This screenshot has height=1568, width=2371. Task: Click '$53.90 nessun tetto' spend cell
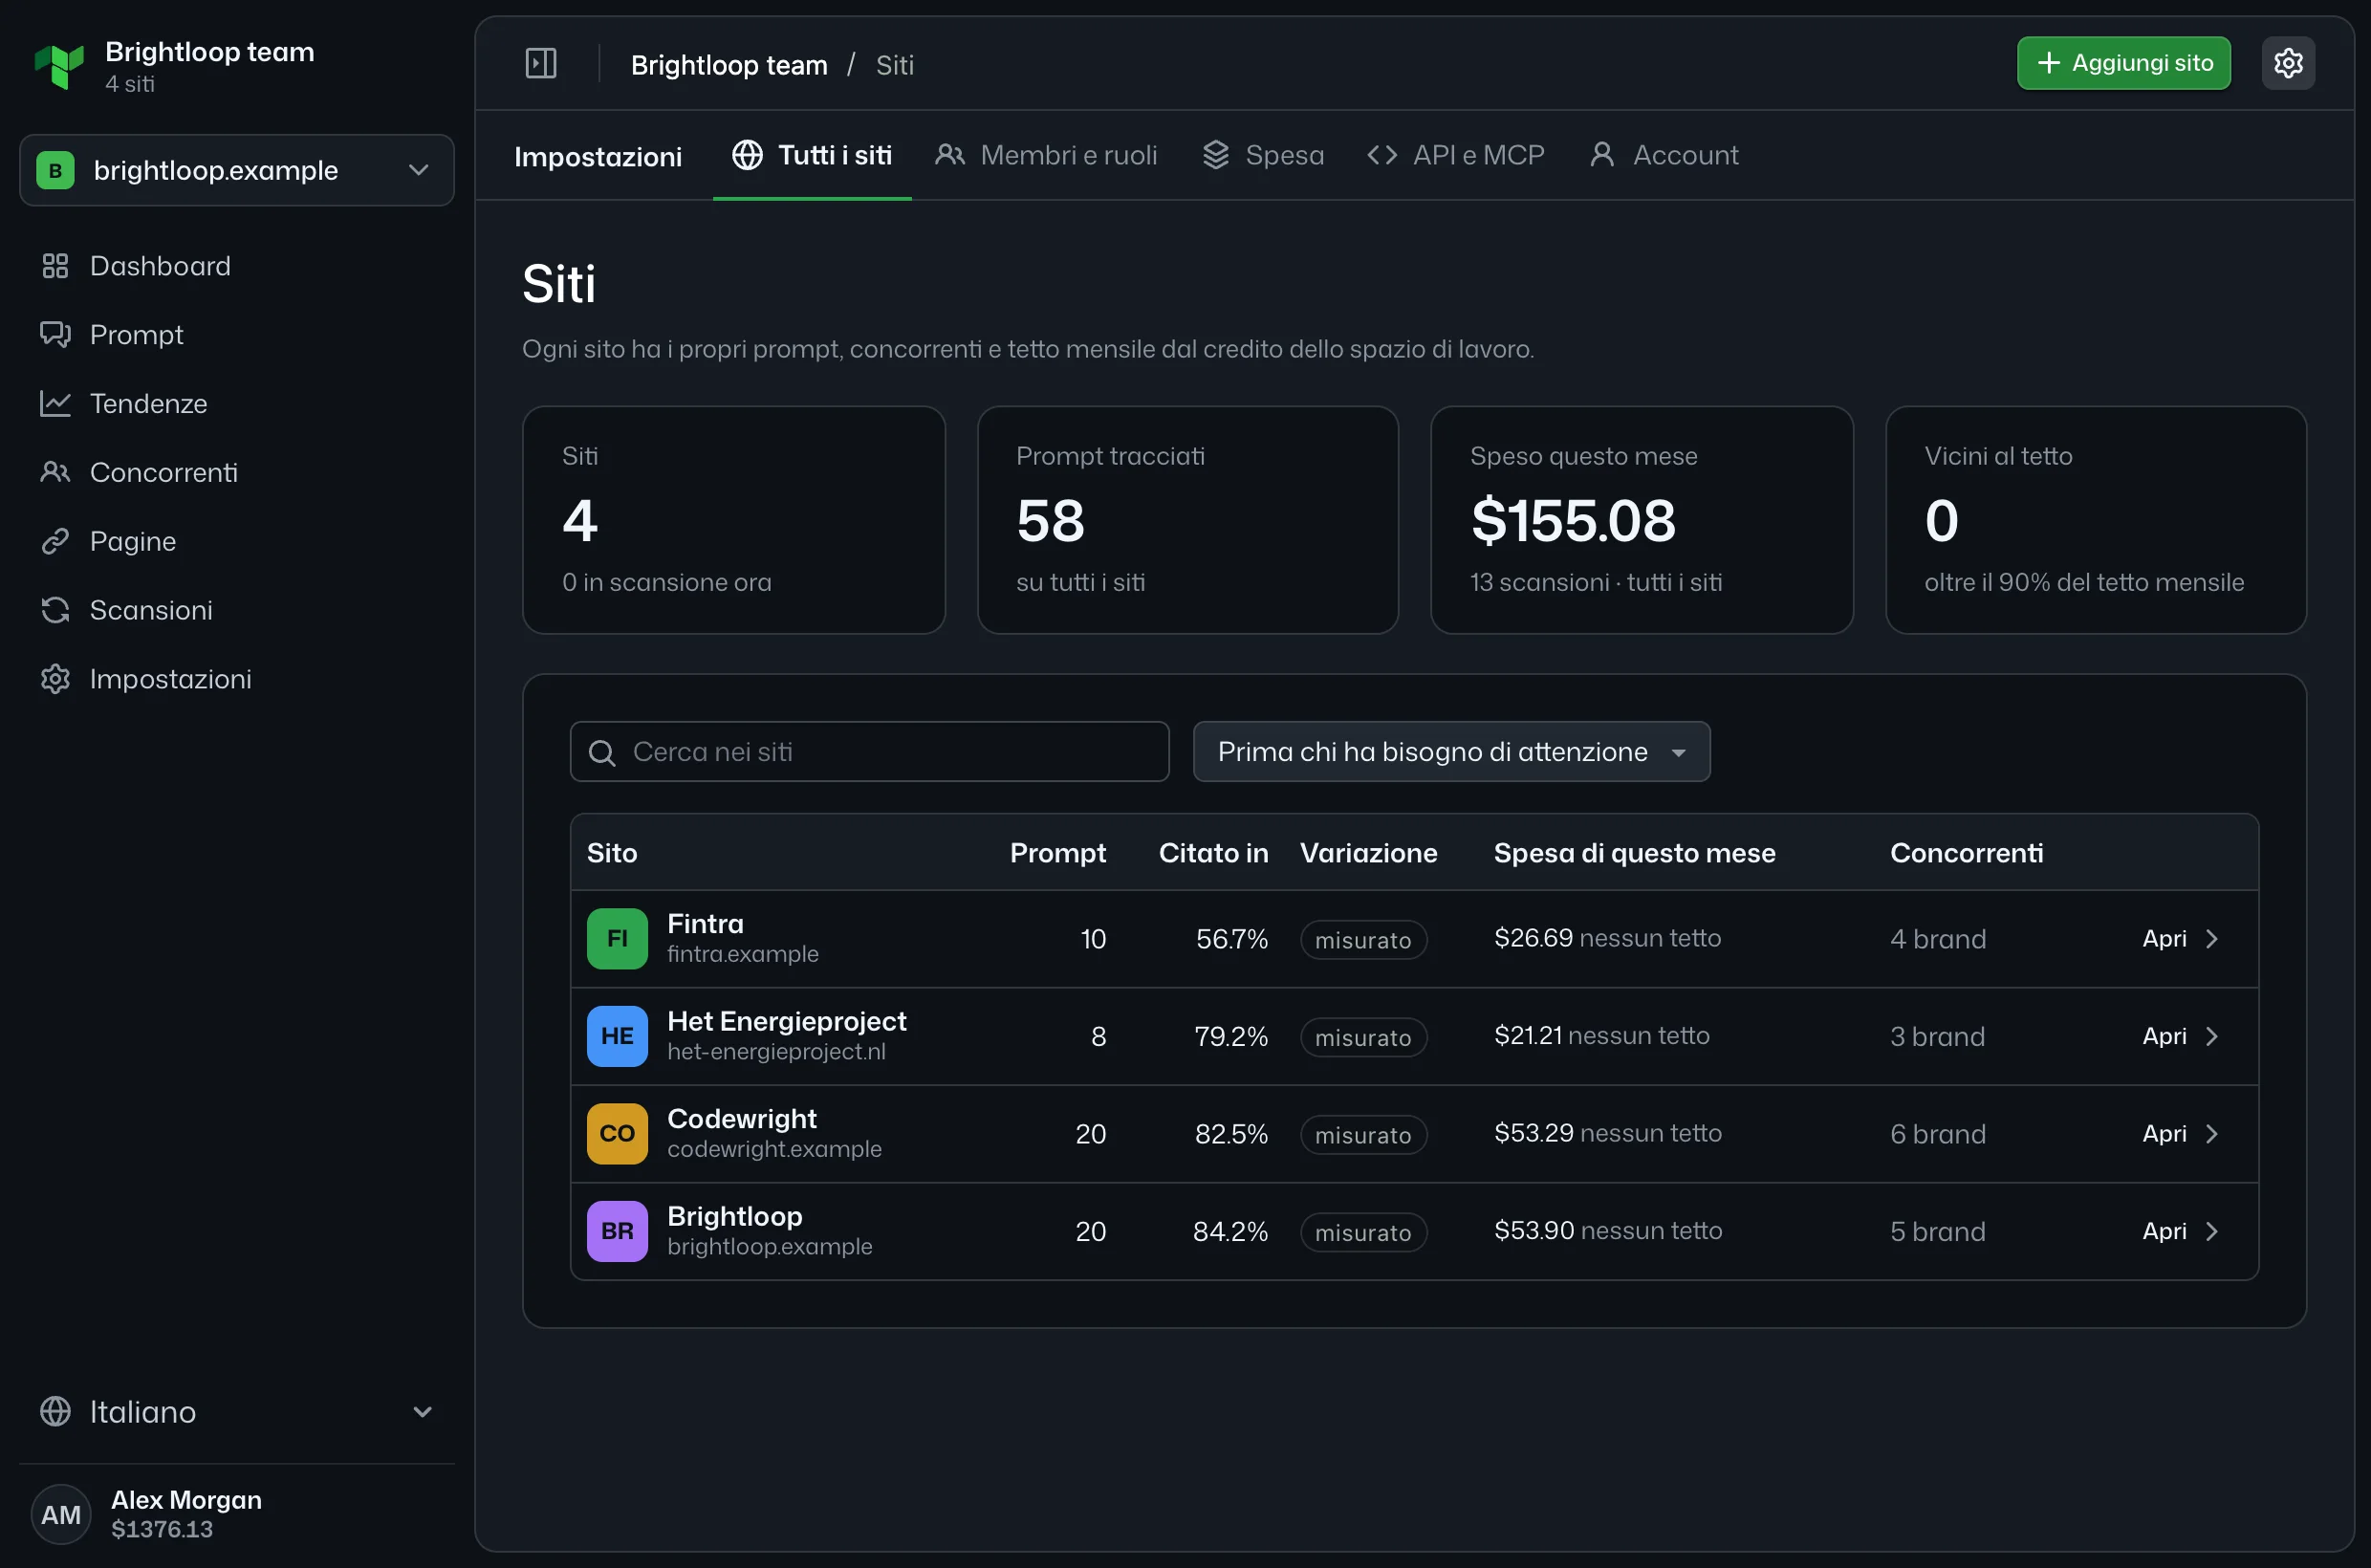coord(1608,1231)
